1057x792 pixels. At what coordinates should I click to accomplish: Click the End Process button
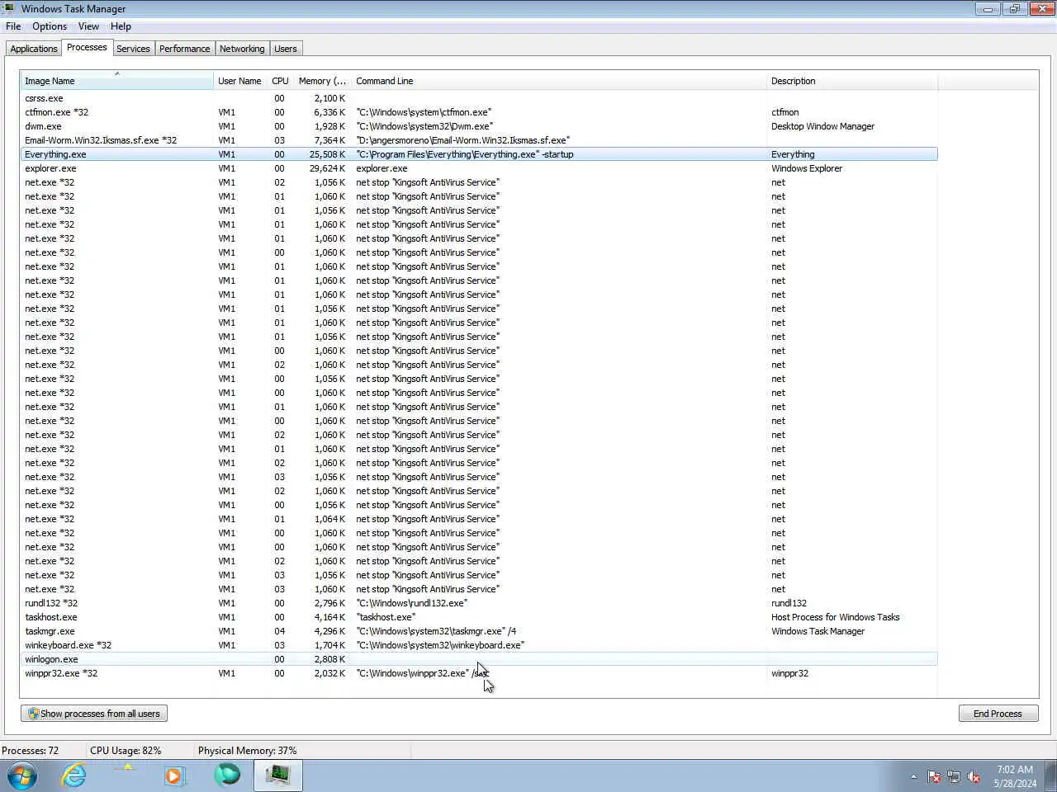tap(998, 714)
